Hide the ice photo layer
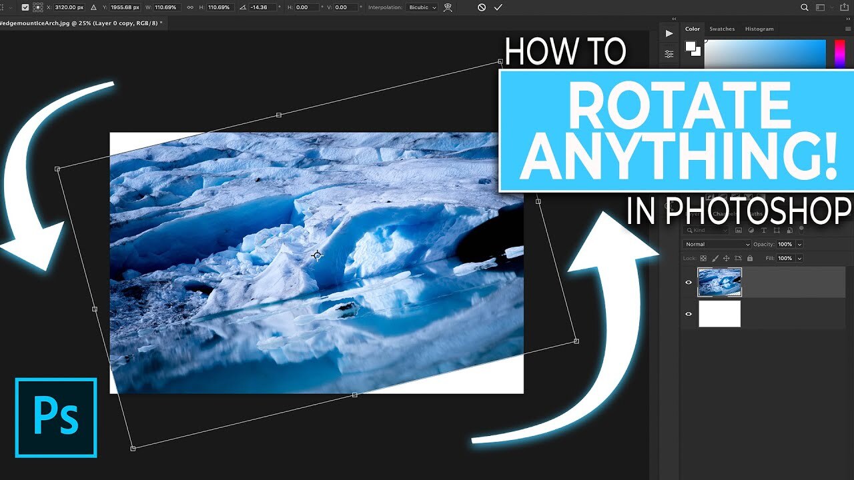854x480 pixels. [689, 283]
